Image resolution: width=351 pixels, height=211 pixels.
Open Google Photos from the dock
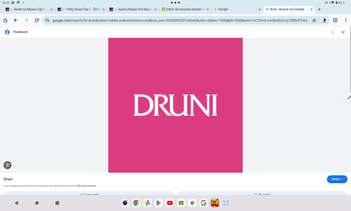coord(147,203)
